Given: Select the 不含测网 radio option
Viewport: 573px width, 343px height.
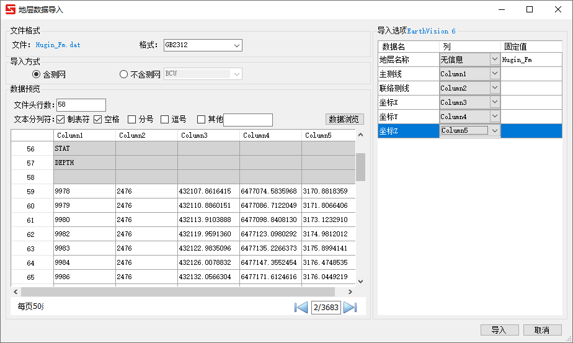Looking at the screenshot, I should (123, 74).
